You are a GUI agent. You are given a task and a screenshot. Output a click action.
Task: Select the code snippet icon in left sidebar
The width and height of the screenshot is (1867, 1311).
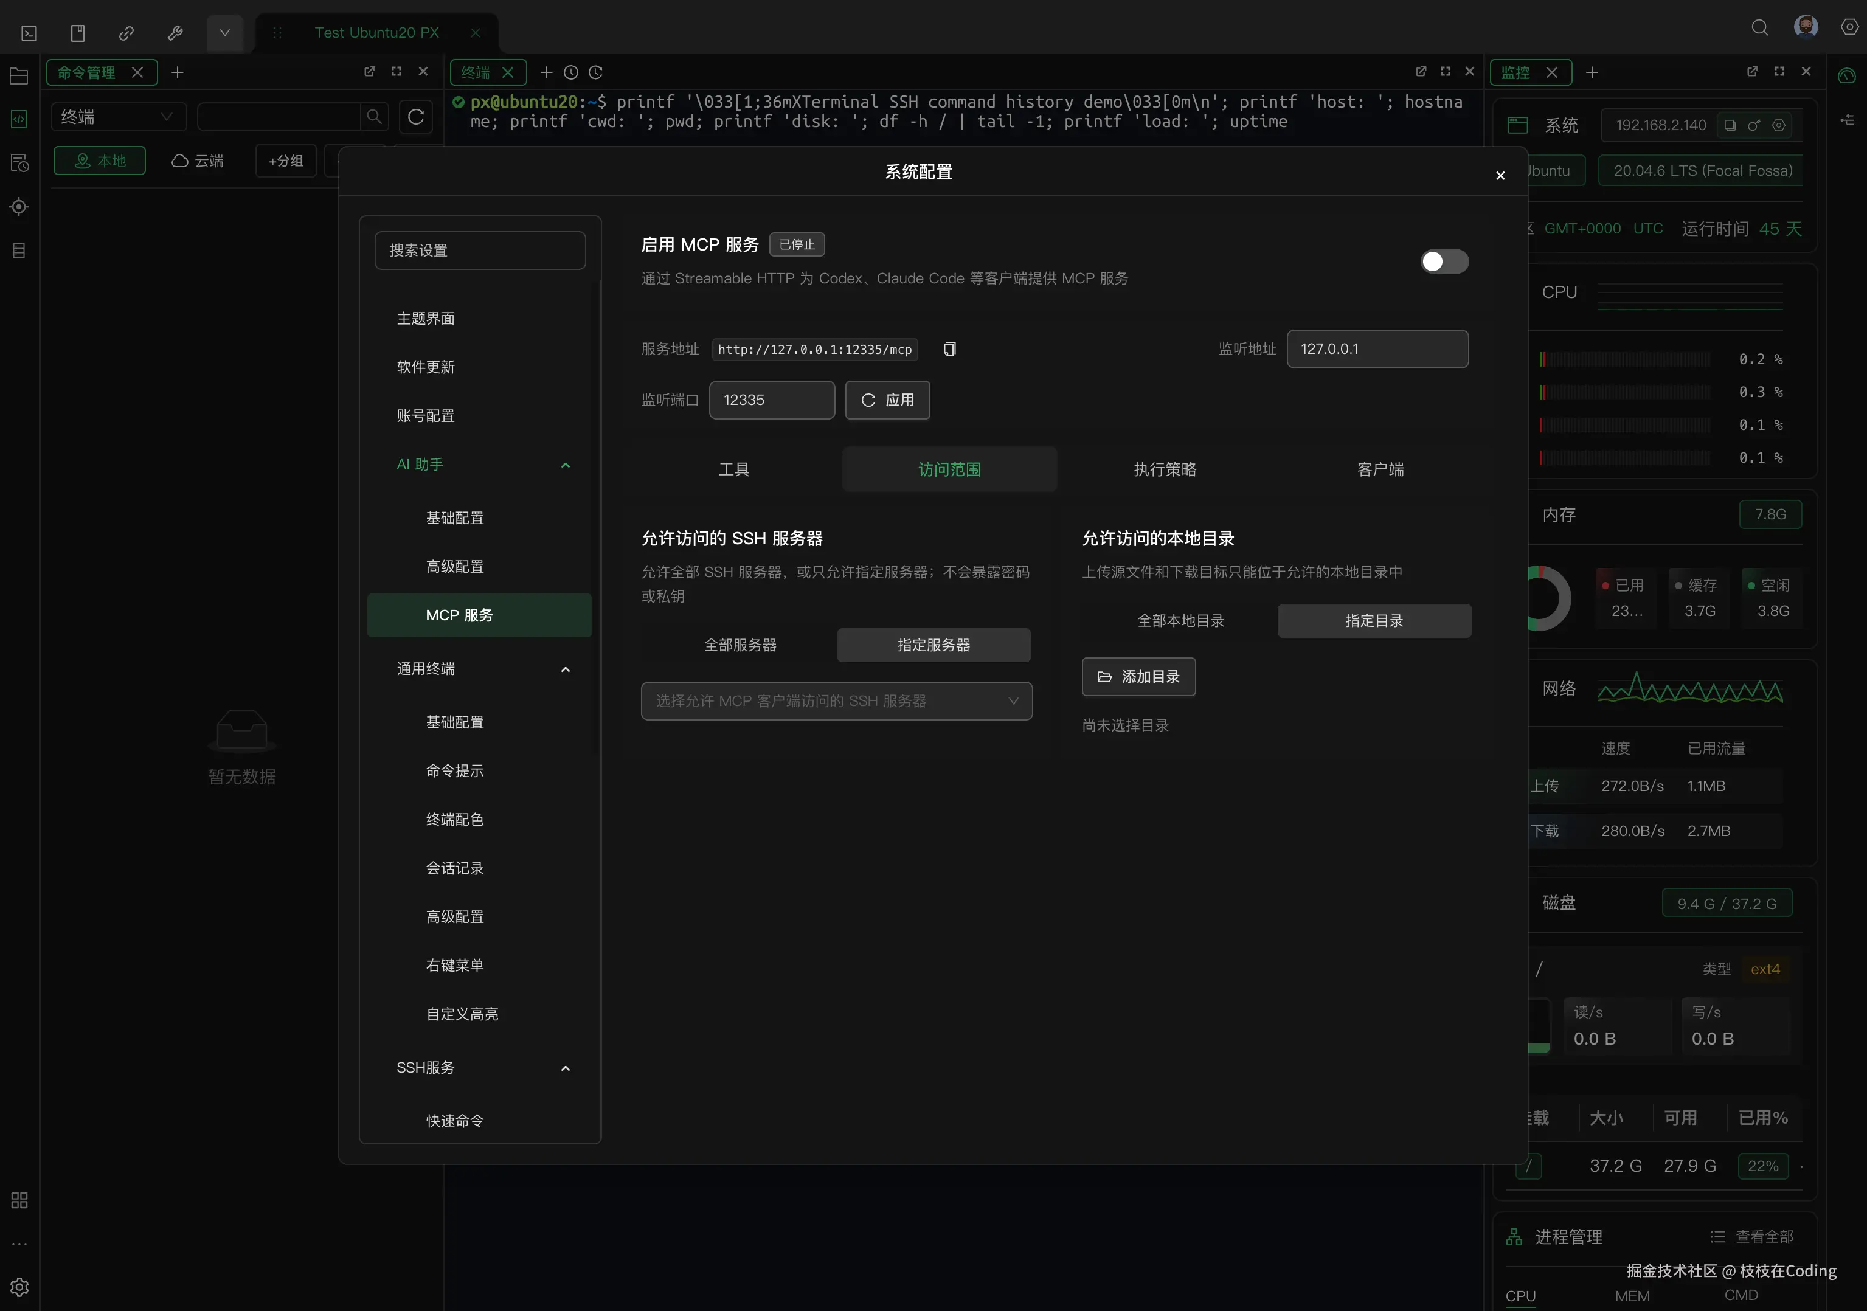[x=19, y=119]
